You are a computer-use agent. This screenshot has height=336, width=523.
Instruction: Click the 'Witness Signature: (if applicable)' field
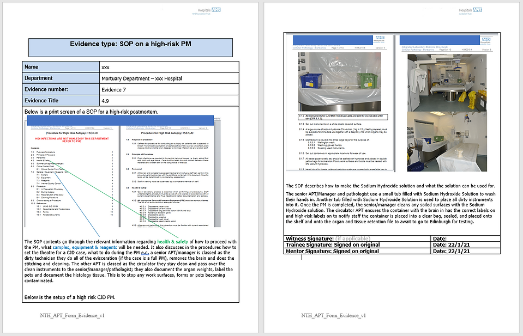tap(357, 239)
